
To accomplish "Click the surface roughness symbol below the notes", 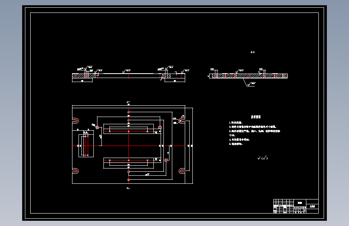I will [x=262, y=158].
